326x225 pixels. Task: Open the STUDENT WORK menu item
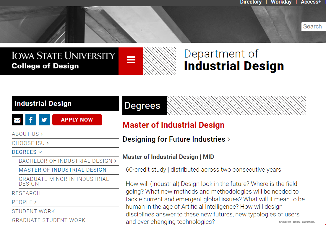tap(33, 211)
